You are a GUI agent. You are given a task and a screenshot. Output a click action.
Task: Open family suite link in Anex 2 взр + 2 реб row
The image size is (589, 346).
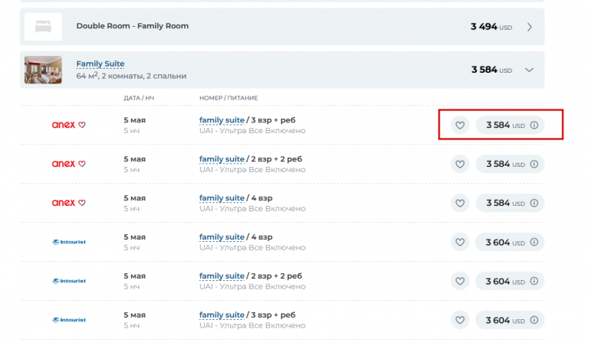pos(222,159)
